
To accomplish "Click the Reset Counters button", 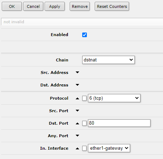I will (x=112, y=6).
